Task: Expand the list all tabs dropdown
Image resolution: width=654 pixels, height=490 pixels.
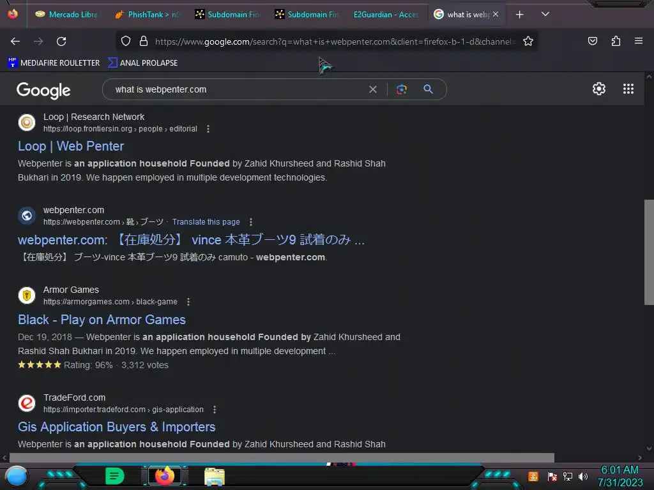Action: coord(545,14)
